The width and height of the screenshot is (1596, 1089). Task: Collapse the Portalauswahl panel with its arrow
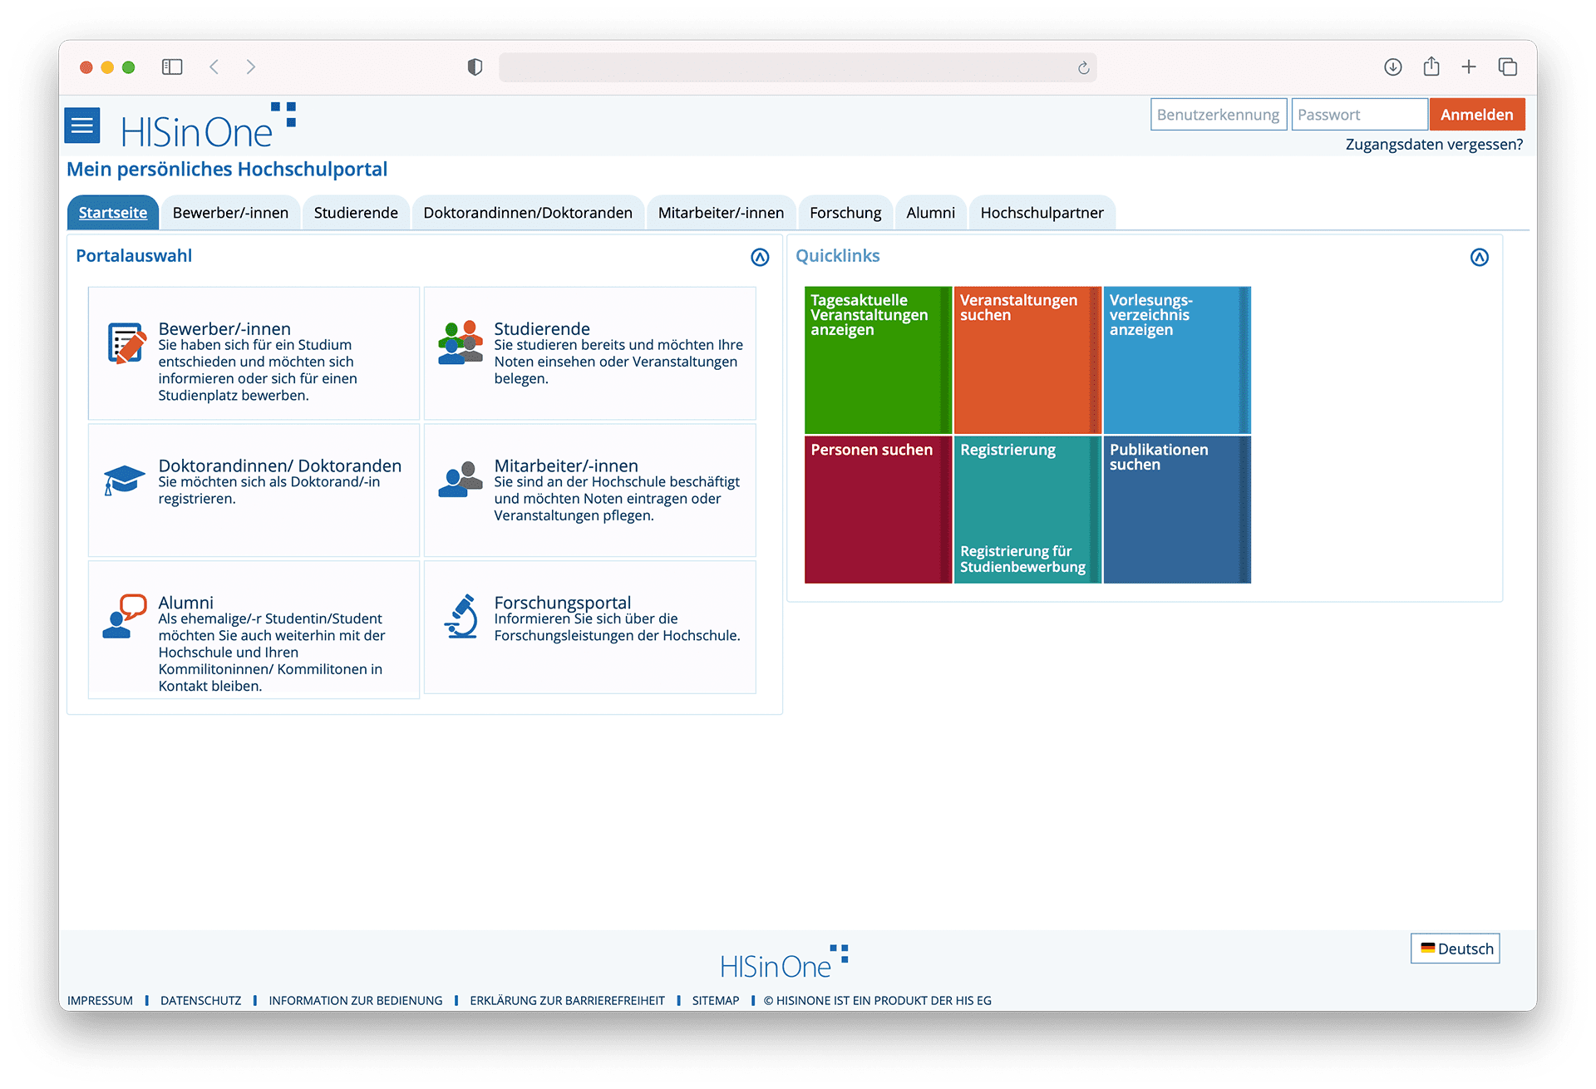point(760,257)
